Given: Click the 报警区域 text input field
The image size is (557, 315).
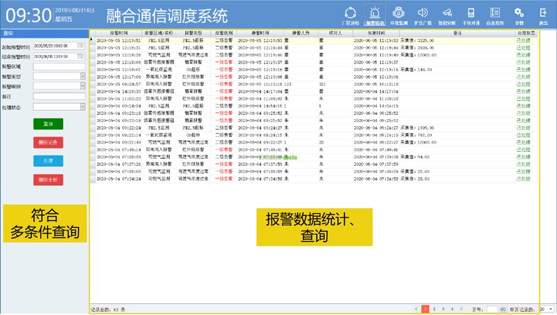Looking at the screenshot, I should [x=58, y=66].
